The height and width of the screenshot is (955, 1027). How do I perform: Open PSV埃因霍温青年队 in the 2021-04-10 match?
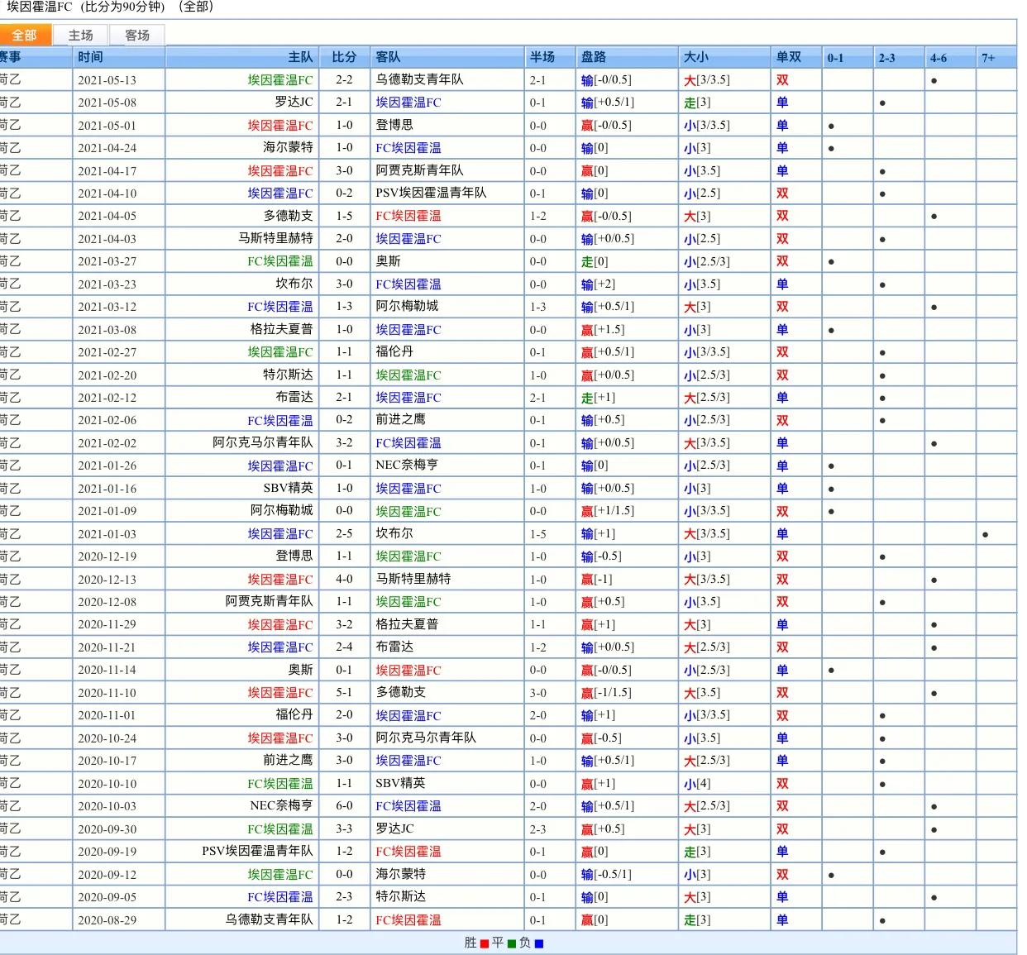coord(431,193)
